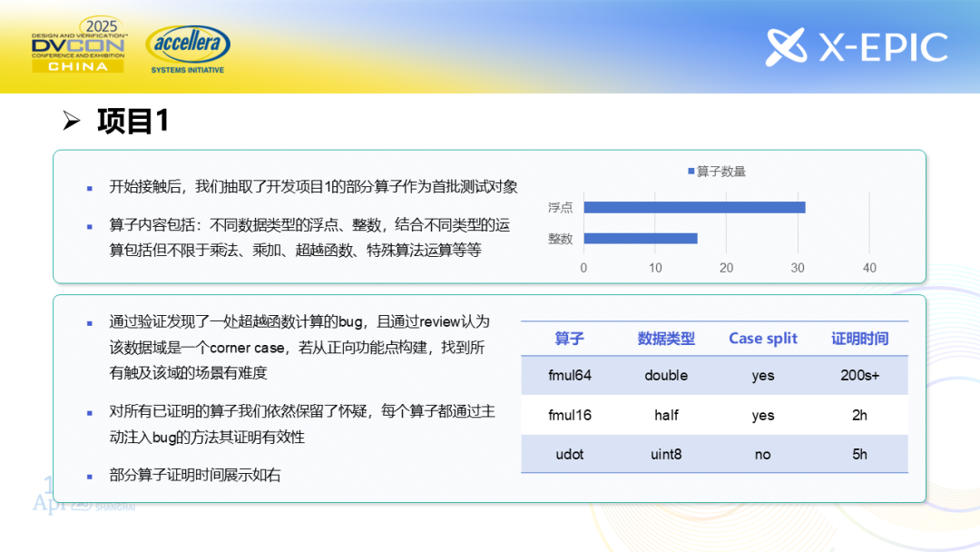Open the 数据类型 column header dropdown

[666, 339]
